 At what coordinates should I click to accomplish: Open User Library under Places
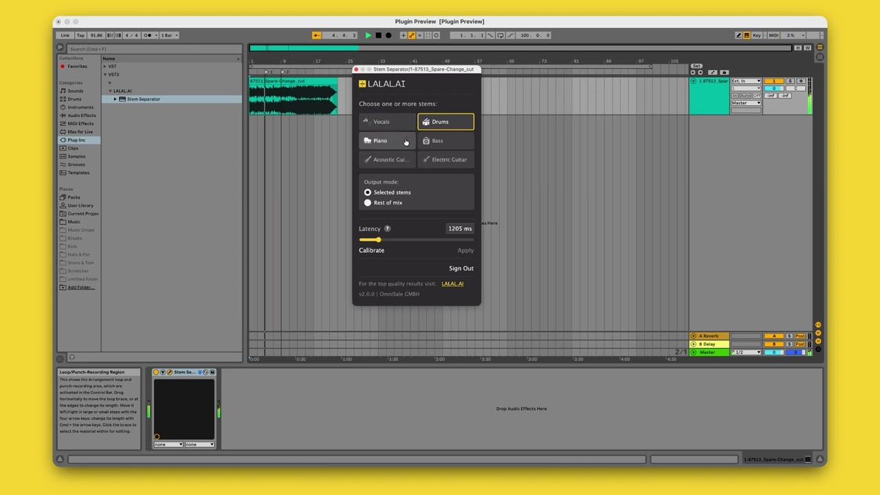tap(80, 206)
